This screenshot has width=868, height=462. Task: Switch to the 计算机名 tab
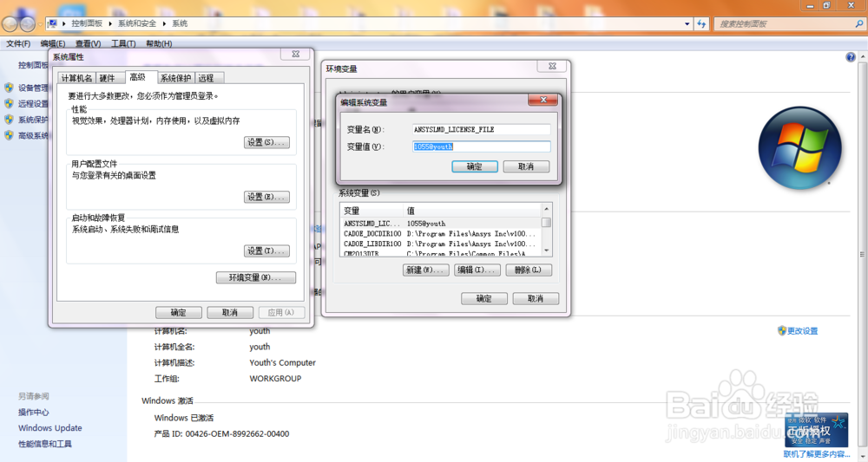pyautogui.click(x=76, y=78)
